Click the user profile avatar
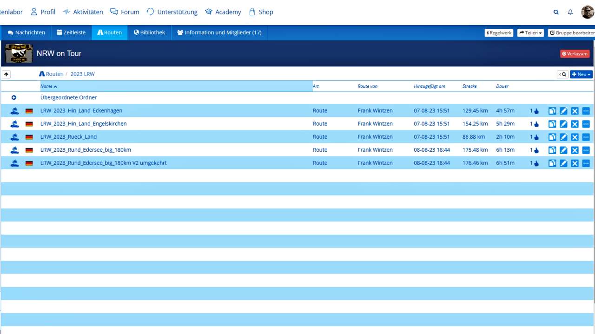This screenshot has height=334, width=595. [588, 12]
